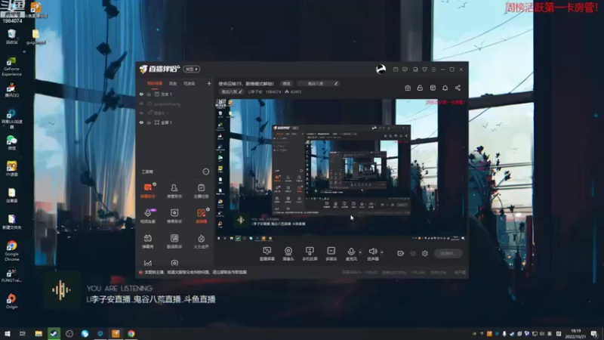This screenshot has height=340, width=604.
Task: Open streaming settings gear icon
Action: click(x=425, y=253)
